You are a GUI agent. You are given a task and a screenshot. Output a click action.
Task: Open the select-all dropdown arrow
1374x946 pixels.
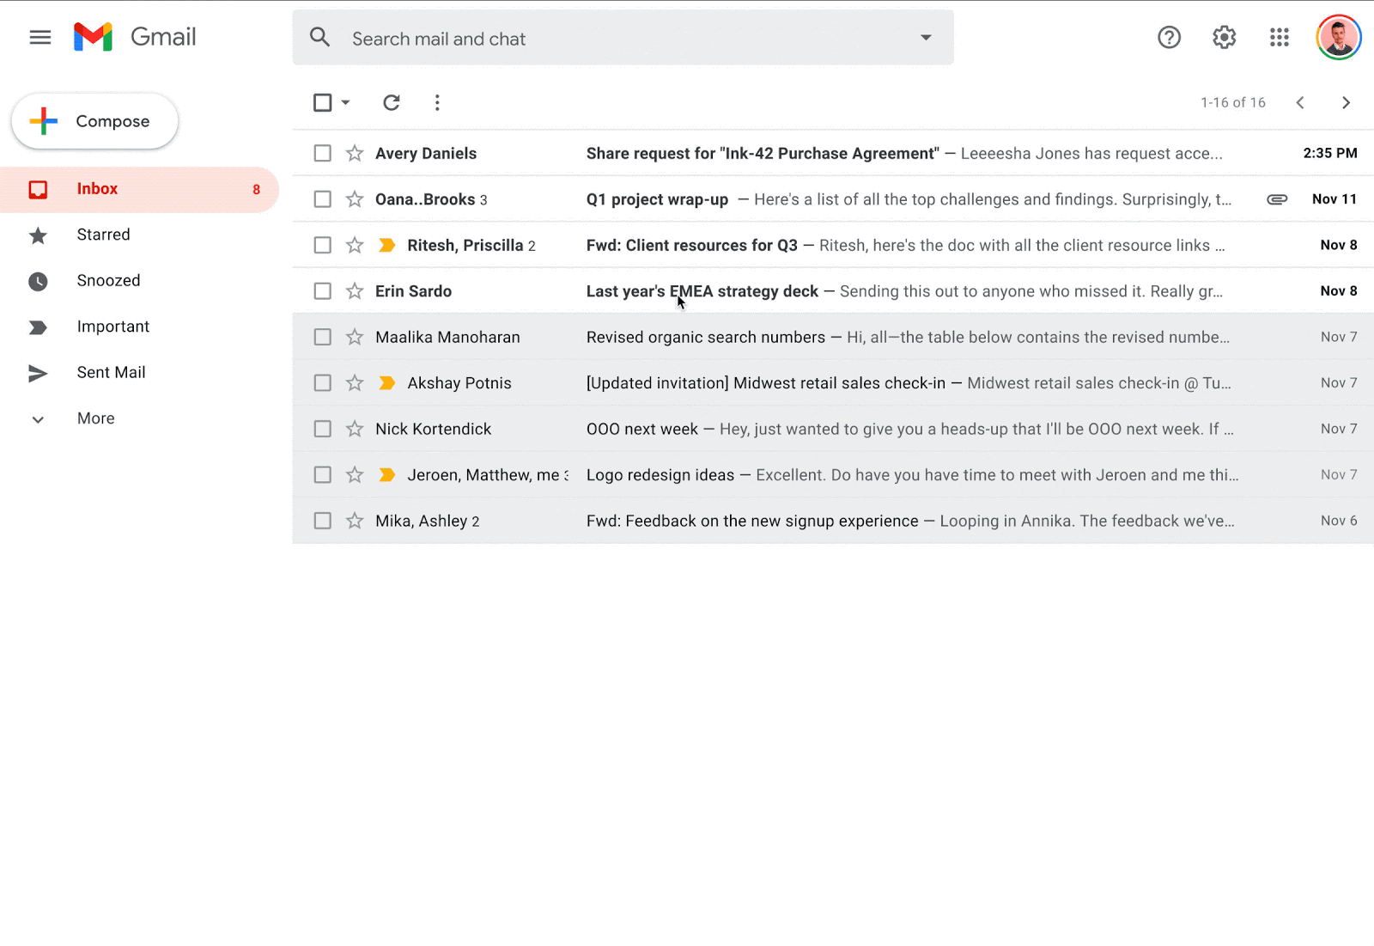click(x=347, y=102)
